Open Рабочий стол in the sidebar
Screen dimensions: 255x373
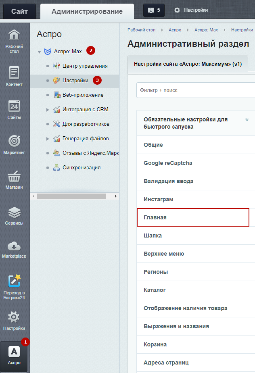point(14,41)
